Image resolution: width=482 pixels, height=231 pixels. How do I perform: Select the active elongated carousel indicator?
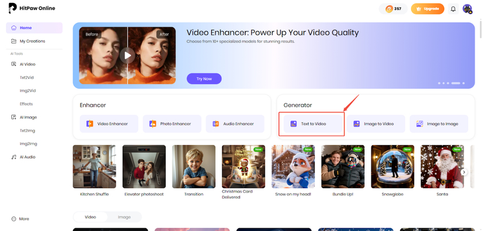455,83
